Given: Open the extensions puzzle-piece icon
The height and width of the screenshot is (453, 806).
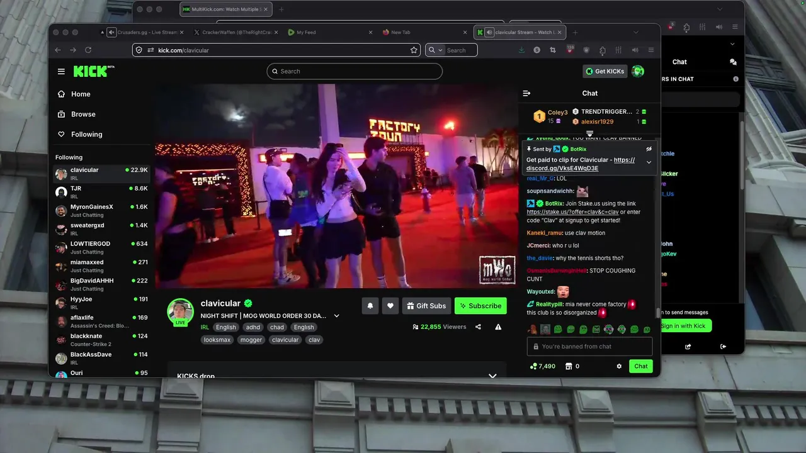Looking at the screenshot, I should pos(603,50).
